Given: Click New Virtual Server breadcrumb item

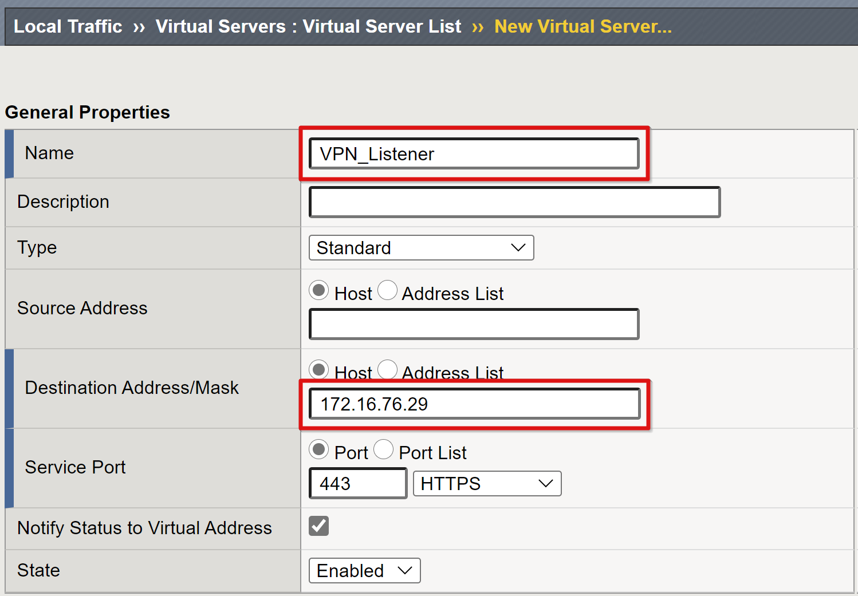Looking at the screenshot, I should 583,26.
